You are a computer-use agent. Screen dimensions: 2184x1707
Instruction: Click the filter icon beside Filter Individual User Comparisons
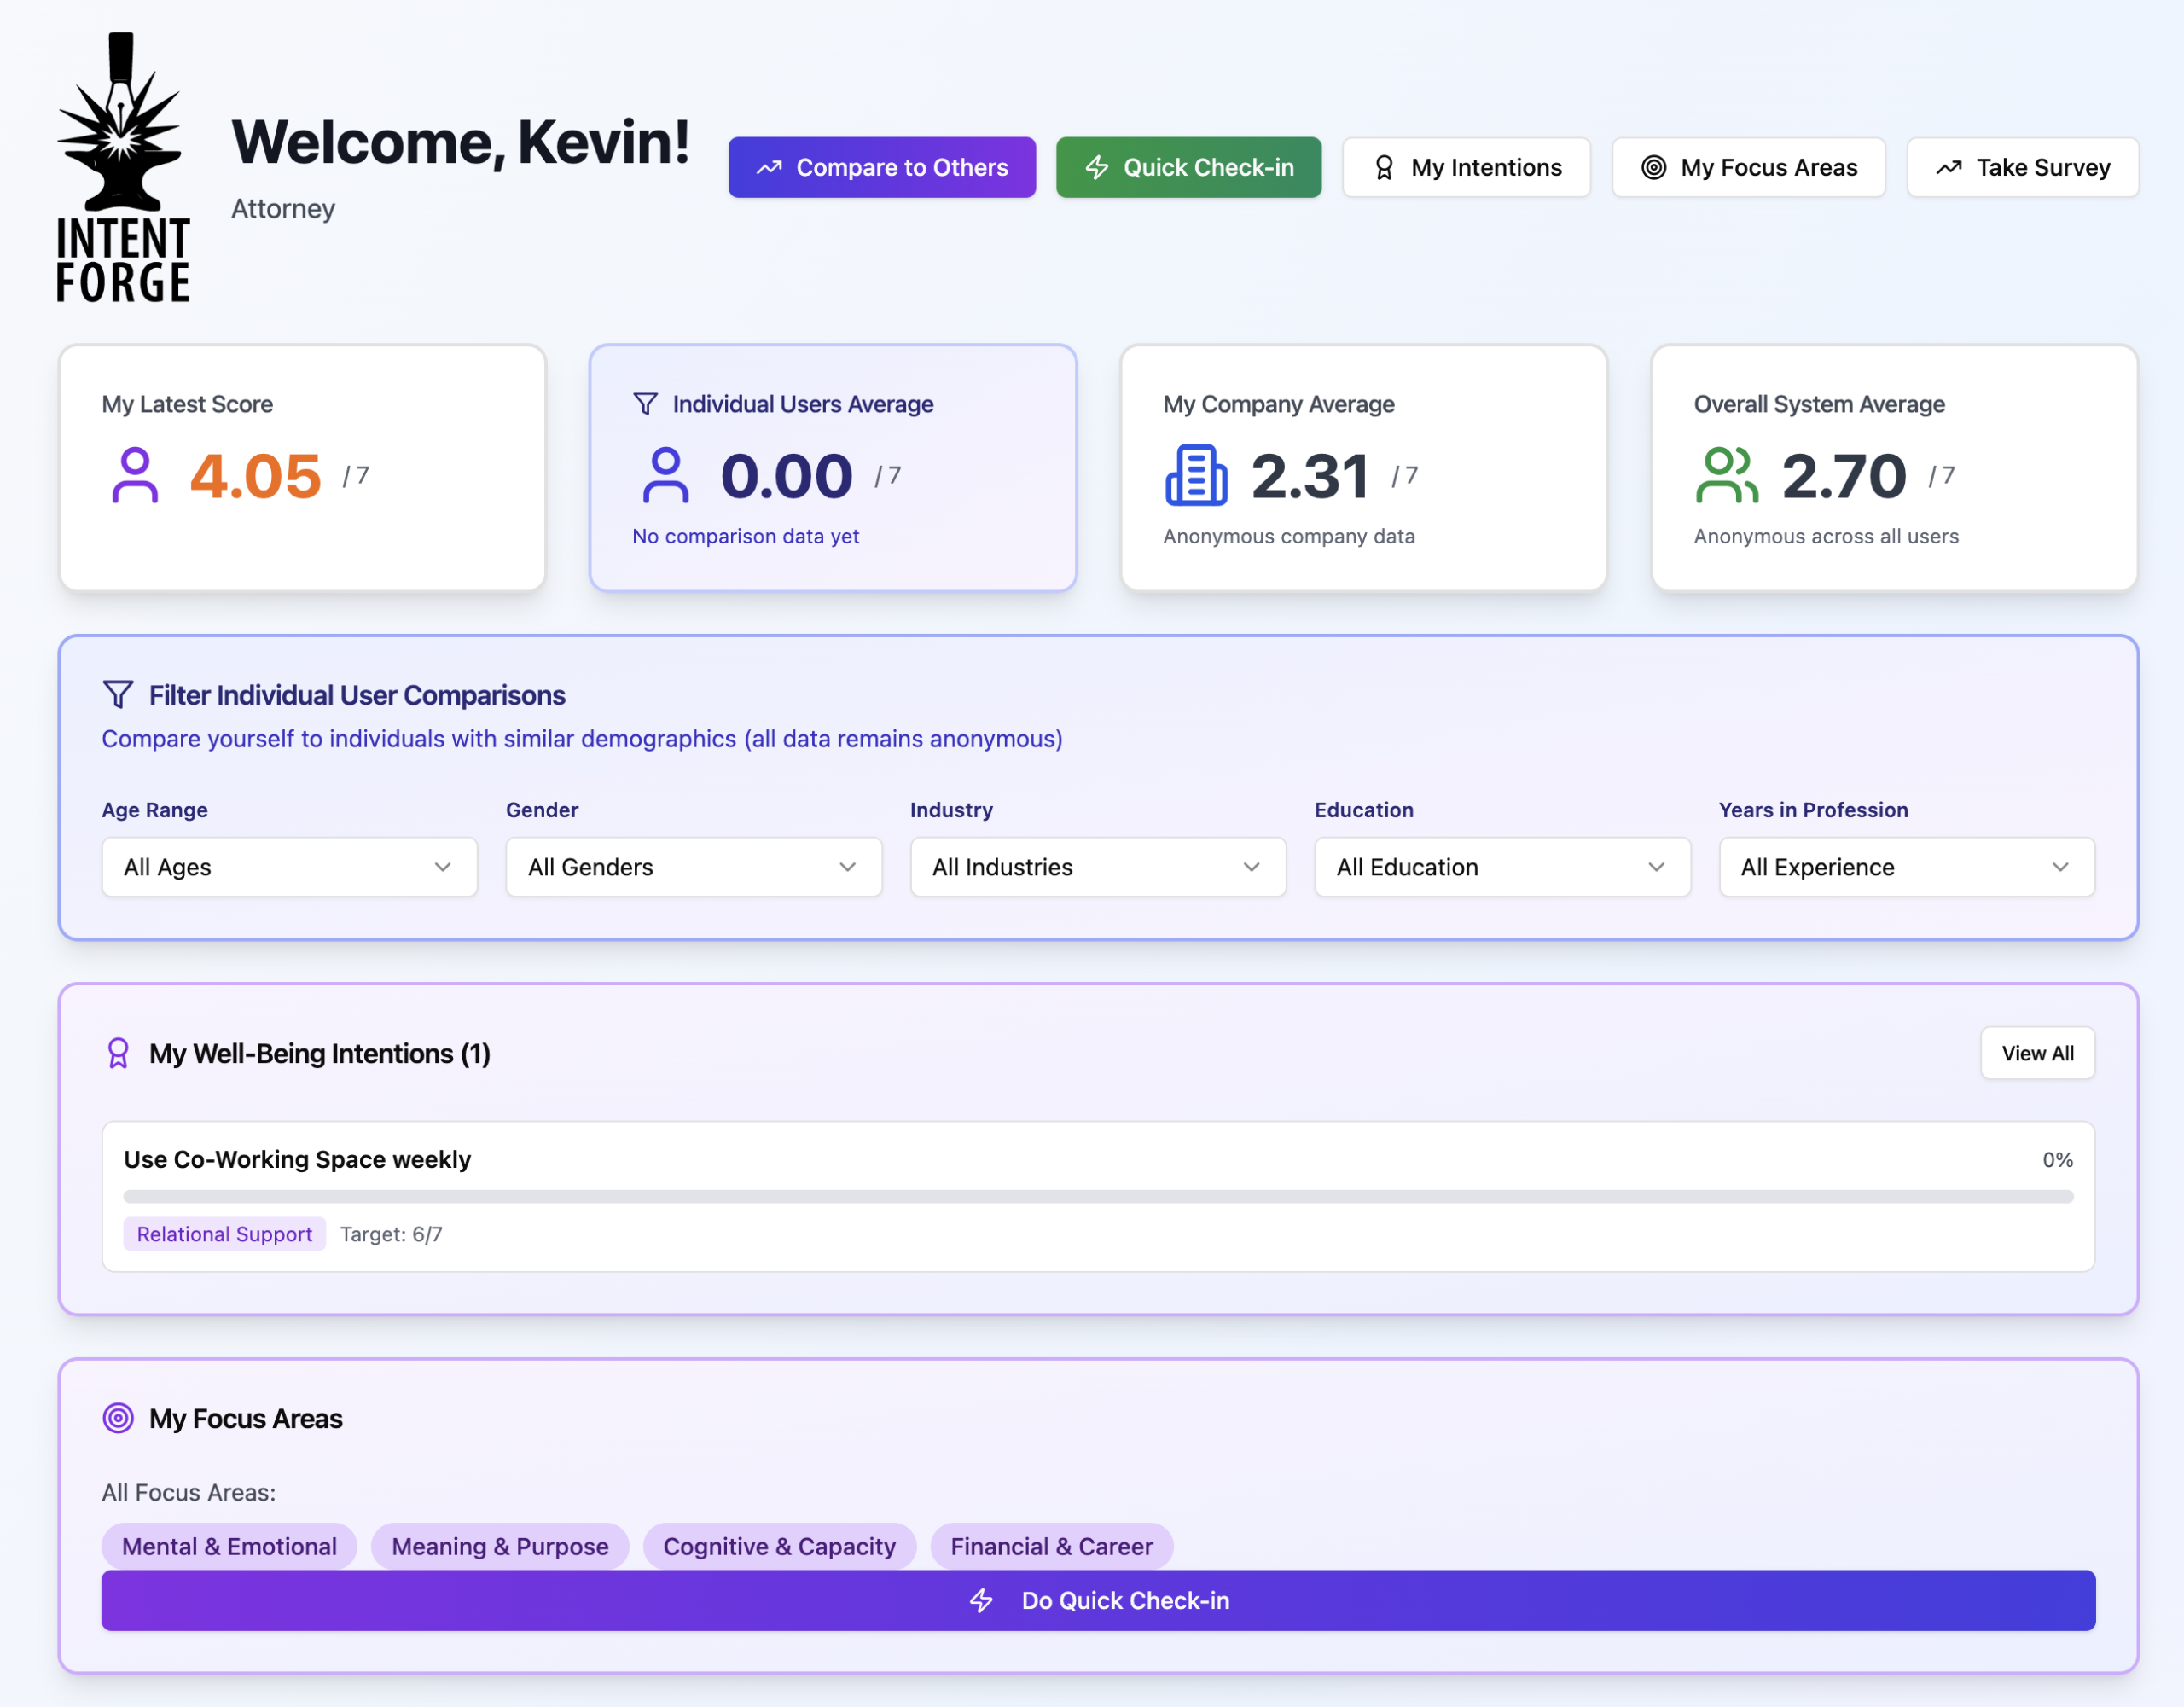118,695
